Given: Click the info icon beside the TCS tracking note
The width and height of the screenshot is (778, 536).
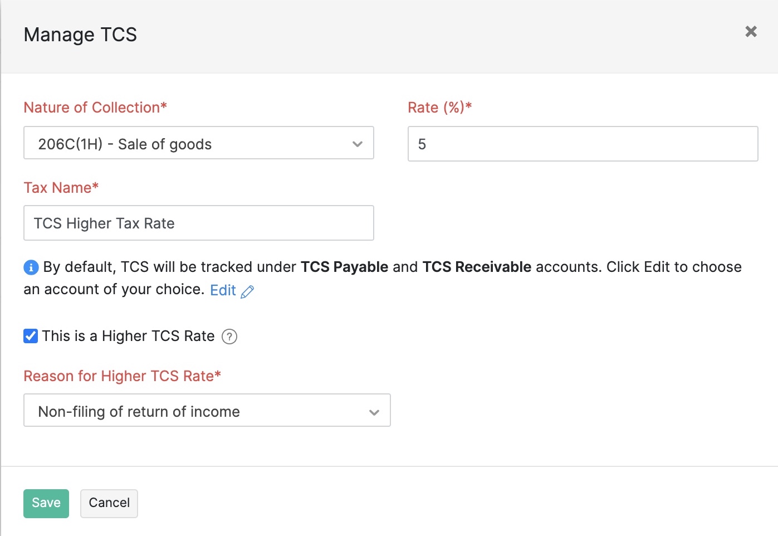Looking at the screenshot, I should (x=31, y=267).
